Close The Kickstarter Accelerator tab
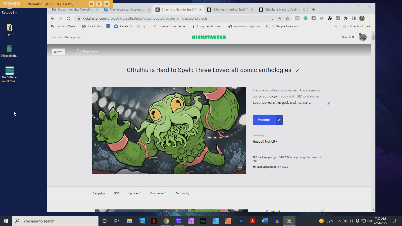 click(x=149, y=10)
